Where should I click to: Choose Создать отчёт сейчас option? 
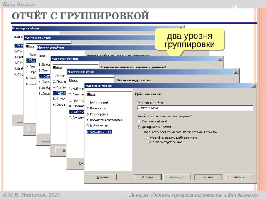(148, 142)
